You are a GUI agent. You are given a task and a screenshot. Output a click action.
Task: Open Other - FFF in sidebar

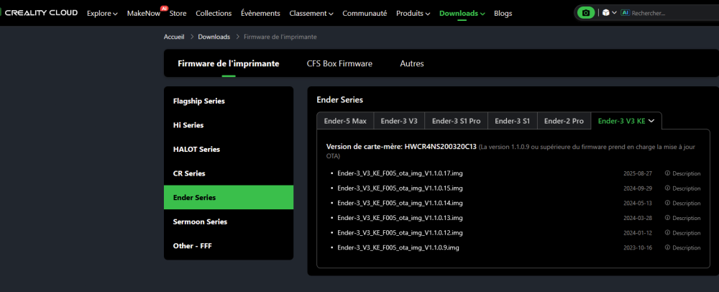[x=229, y=246]
